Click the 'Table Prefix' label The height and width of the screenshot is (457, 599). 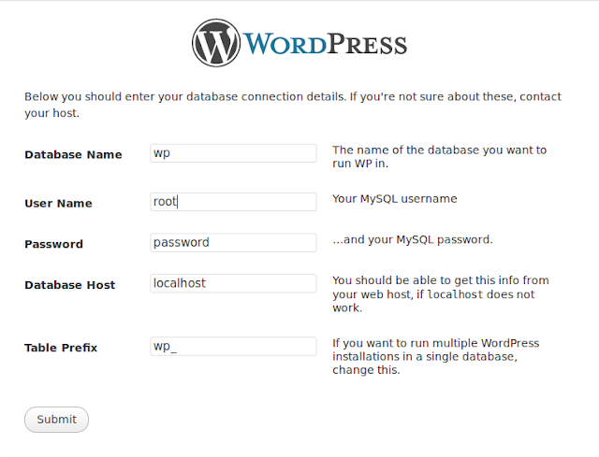(61, 348)
